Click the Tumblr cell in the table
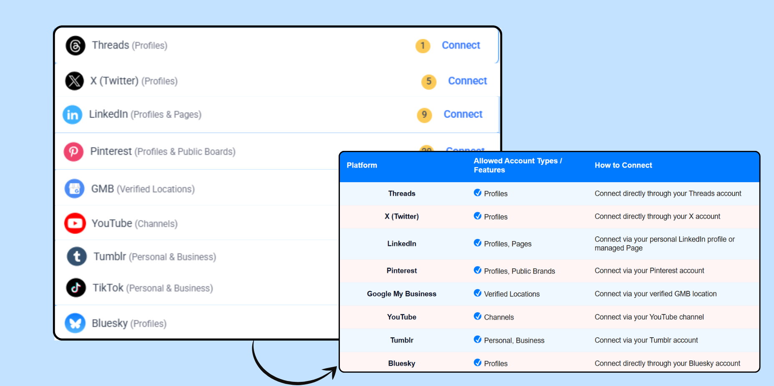This screenshot has width=774, height=386. (x=402, y=340)
